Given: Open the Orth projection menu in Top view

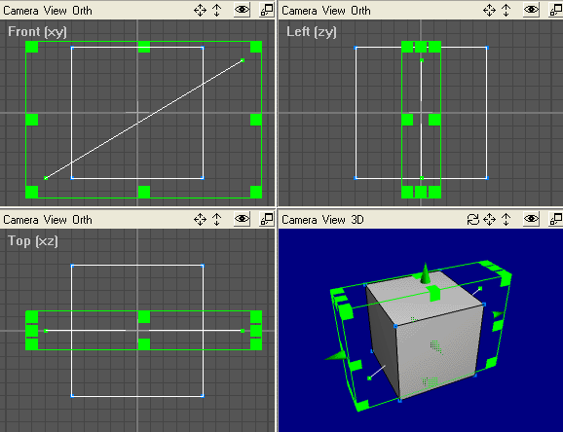Looking at the screenshot, I should tap(82, 220).
